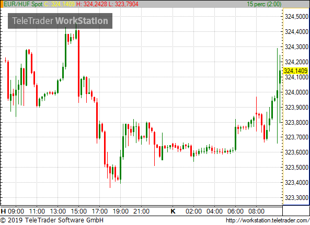Viewport: 310px width, 225px height.
Task: Click the H day marker on time axis
Action: 3,211
